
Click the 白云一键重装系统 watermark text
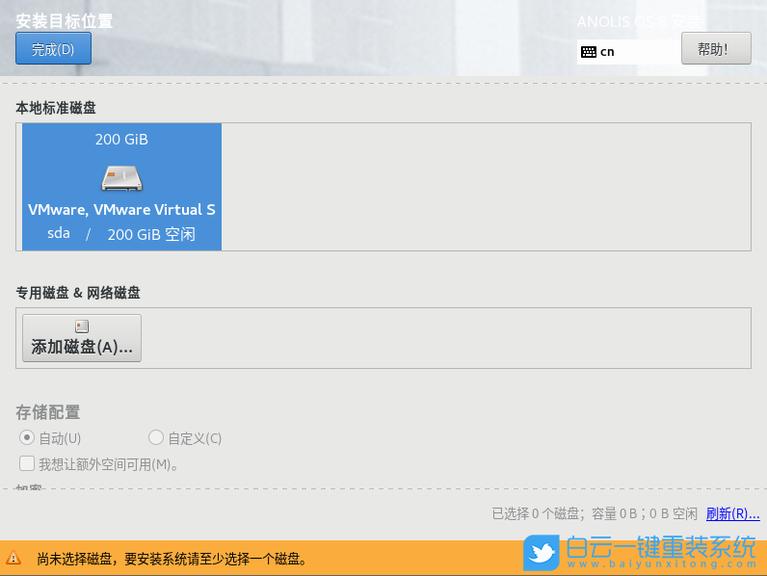click(x=661, y=548)
